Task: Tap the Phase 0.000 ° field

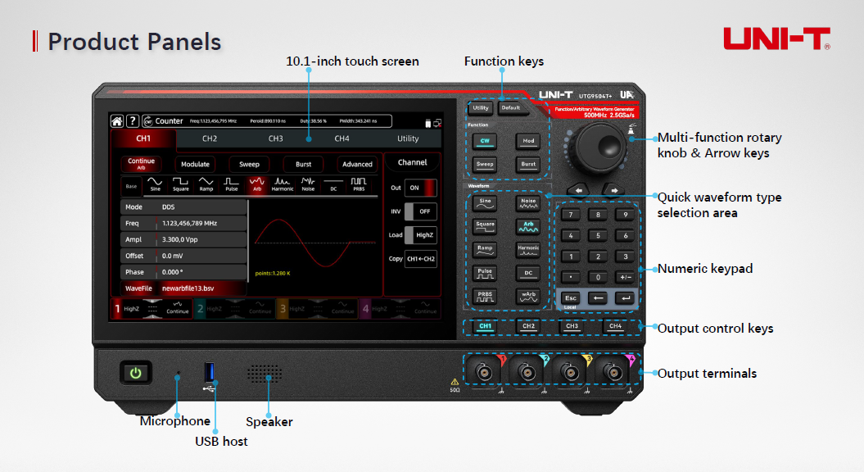Action: pos(183,272)
